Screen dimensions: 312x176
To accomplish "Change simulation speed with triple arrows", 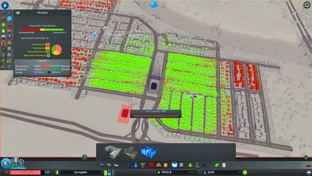I will click(47, 172).
